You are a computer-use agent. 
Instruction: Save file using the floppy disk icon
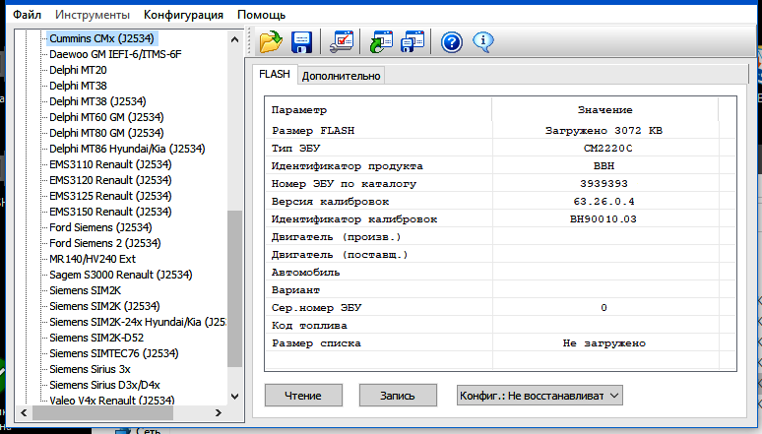point(302,41)
